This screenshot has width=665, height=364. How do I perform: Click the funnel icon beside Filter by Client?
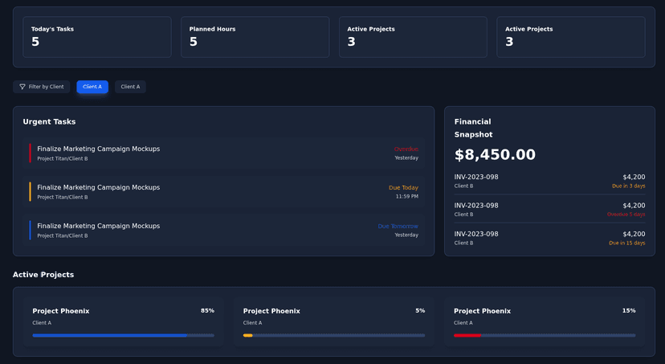tap(22, 87)
